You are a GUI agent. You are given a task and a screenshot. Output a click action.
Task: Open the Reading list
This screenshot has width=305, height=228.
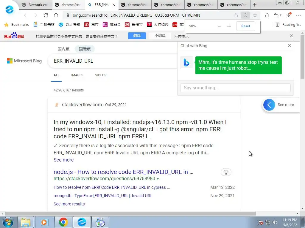288,25
